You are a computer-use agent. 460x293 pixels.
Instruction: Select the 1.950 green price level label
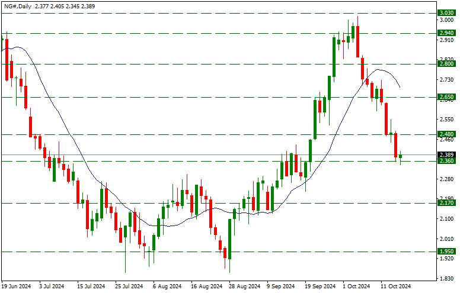click(446, 252)
